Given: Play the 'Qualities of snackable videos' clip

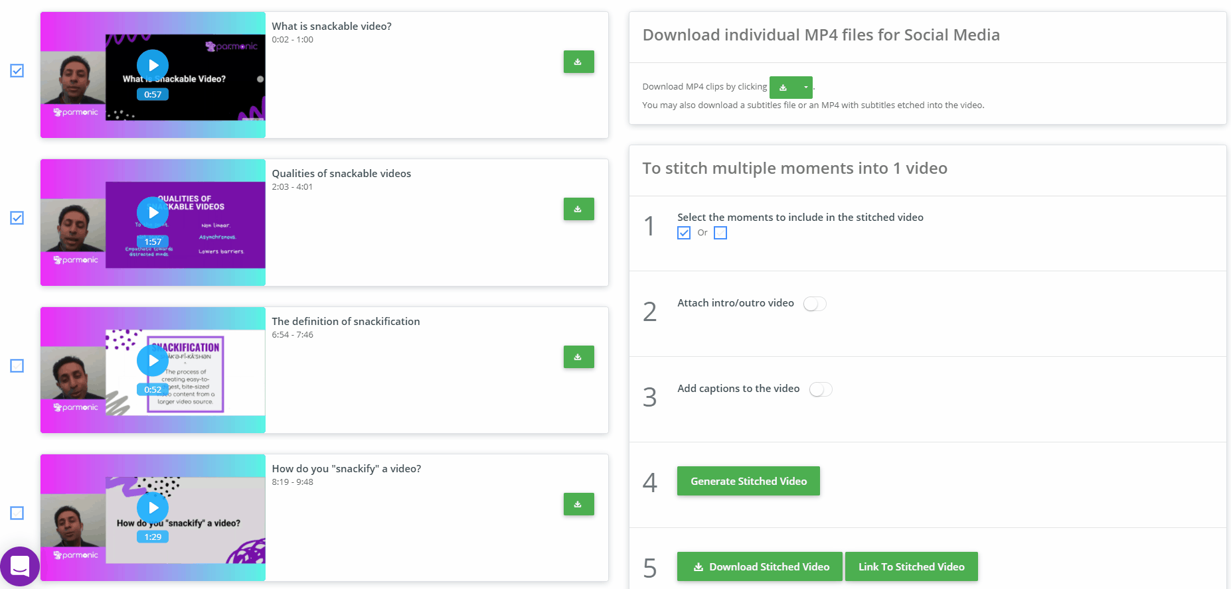Looking at the screenshot, I should [153, 212].
